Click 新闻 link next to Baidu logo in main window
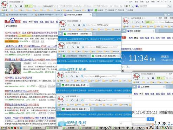The image size is (173, 130). (25, 22)
